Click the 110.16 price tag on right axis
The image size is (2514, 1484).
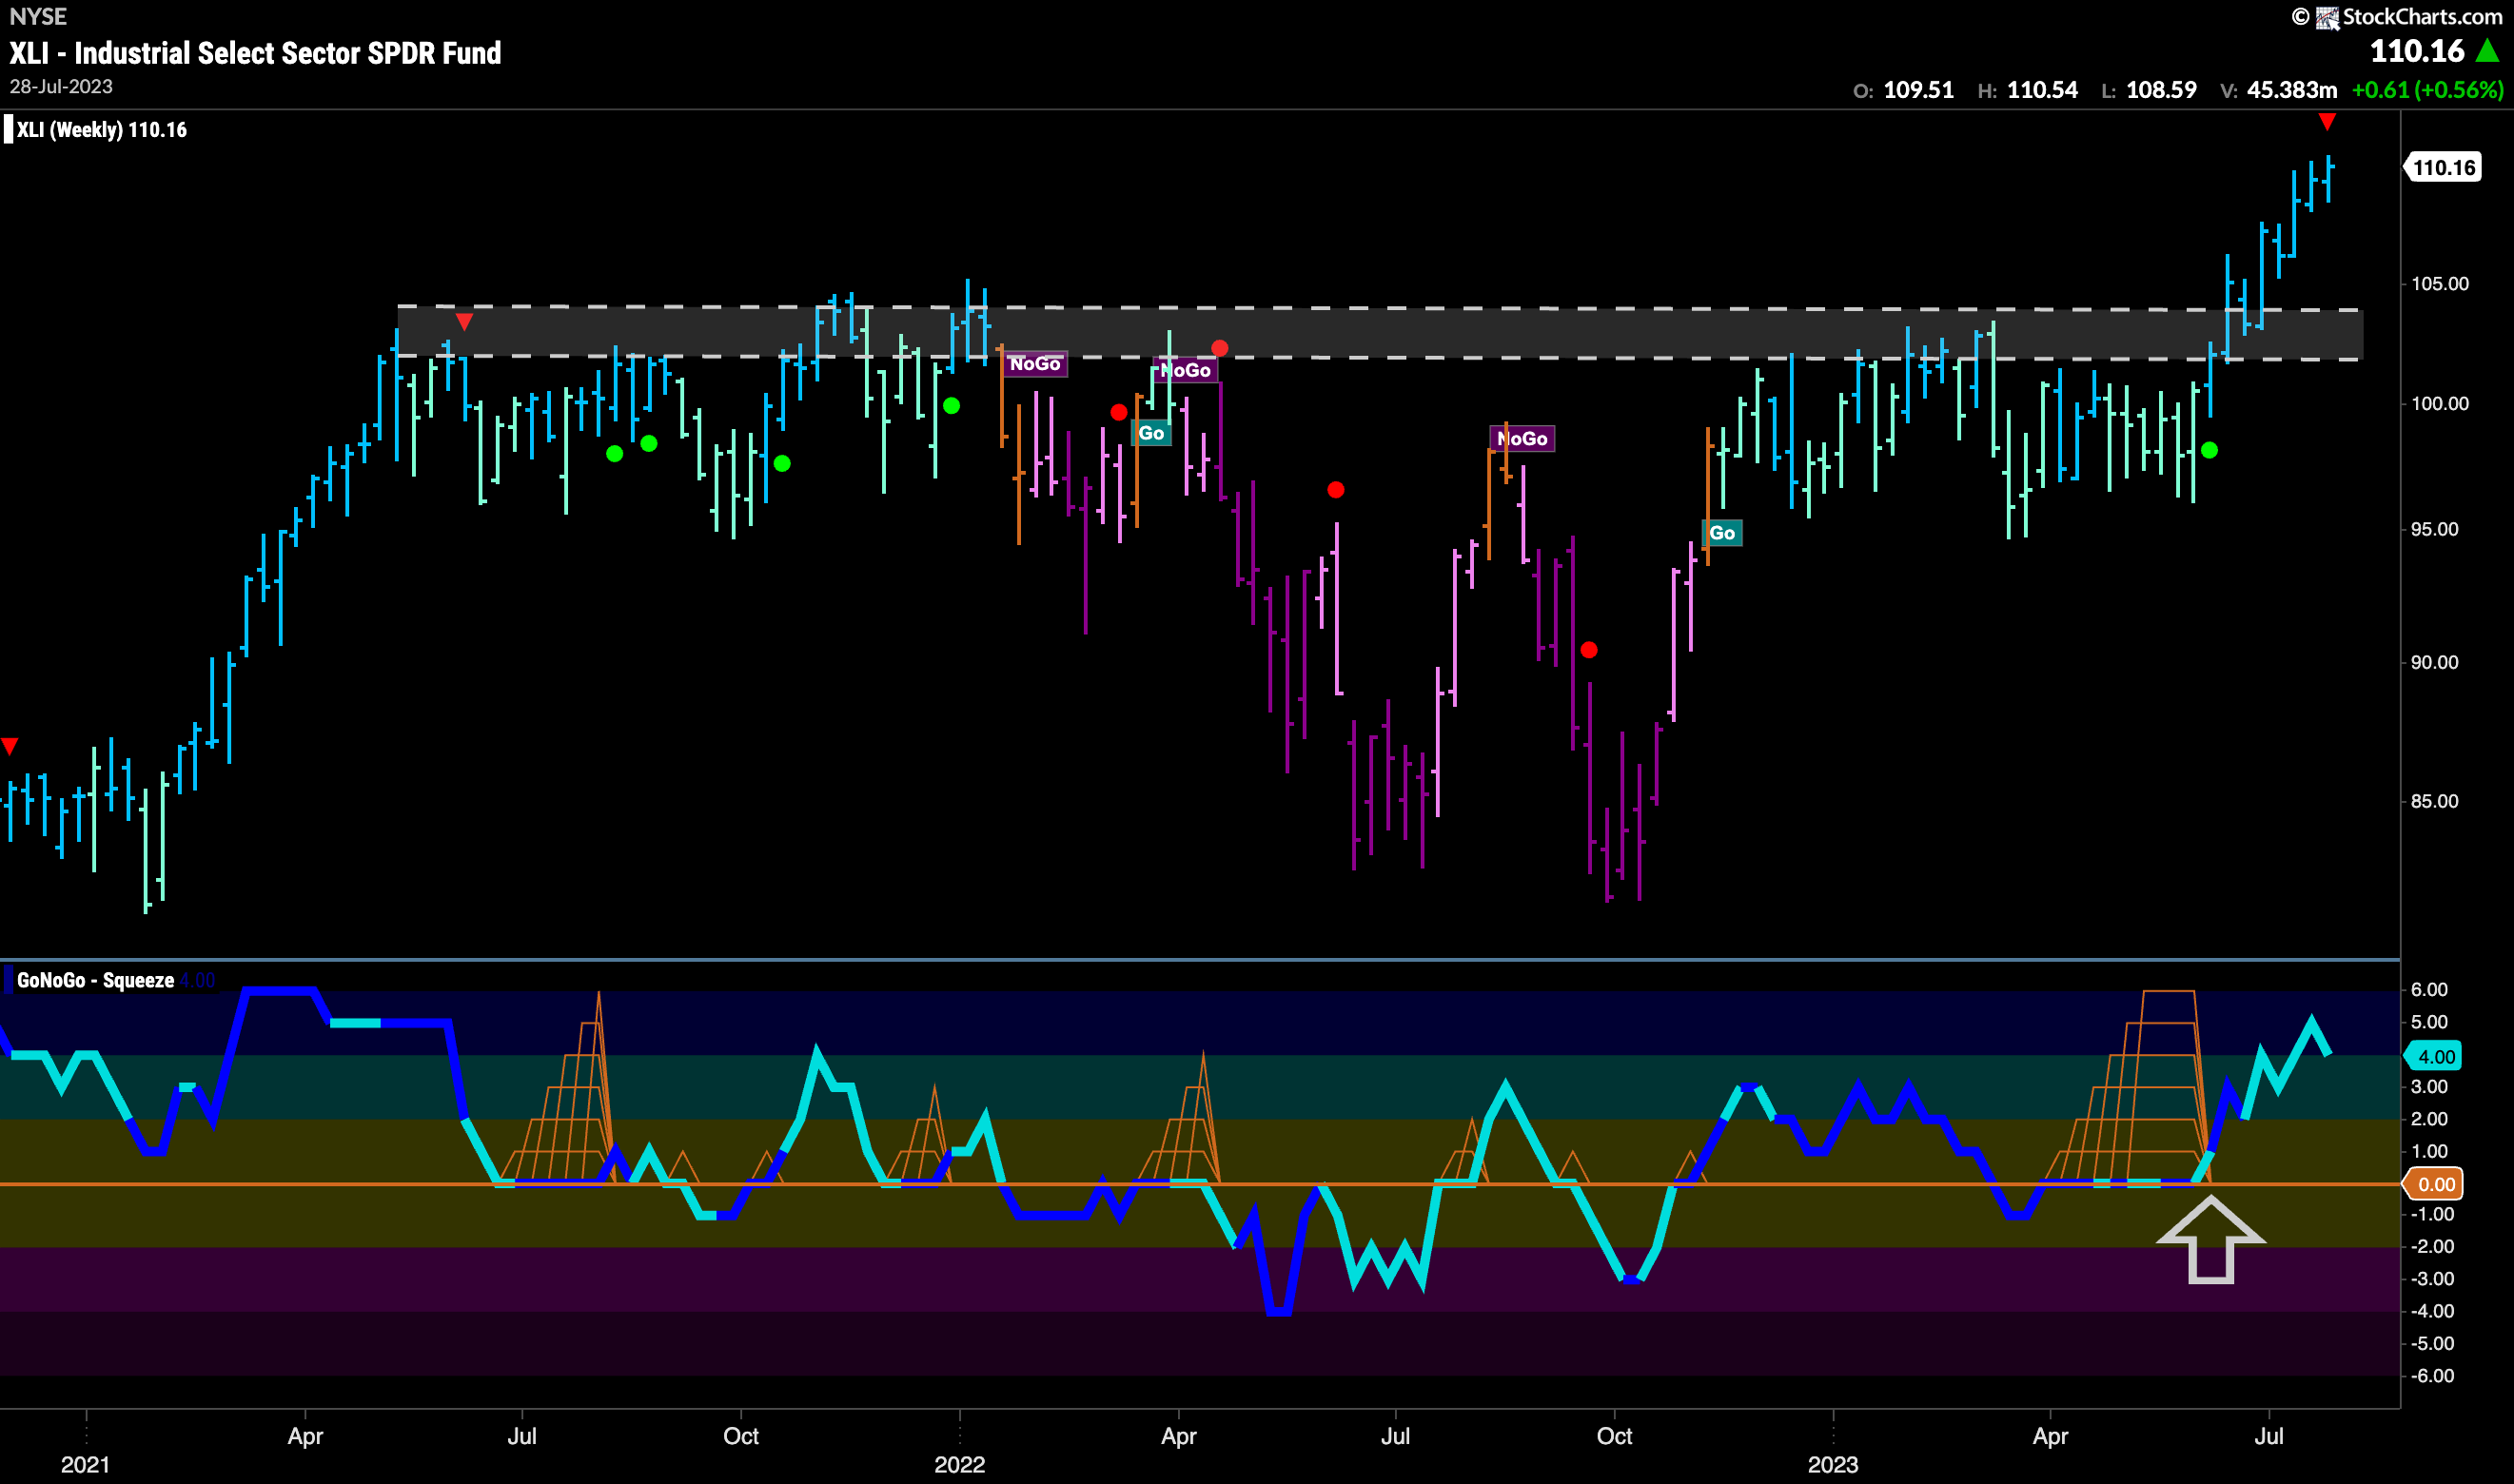[2443, 168]
